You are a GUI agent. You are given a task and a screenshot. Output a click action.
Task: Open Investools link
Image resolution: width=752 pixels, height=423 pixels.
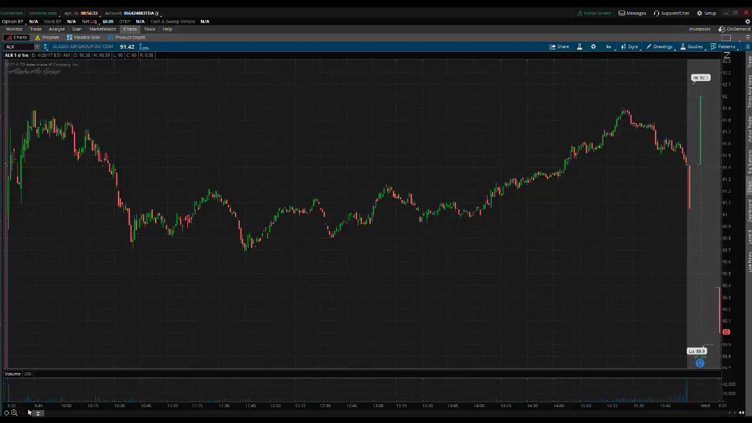click(700, 29)
